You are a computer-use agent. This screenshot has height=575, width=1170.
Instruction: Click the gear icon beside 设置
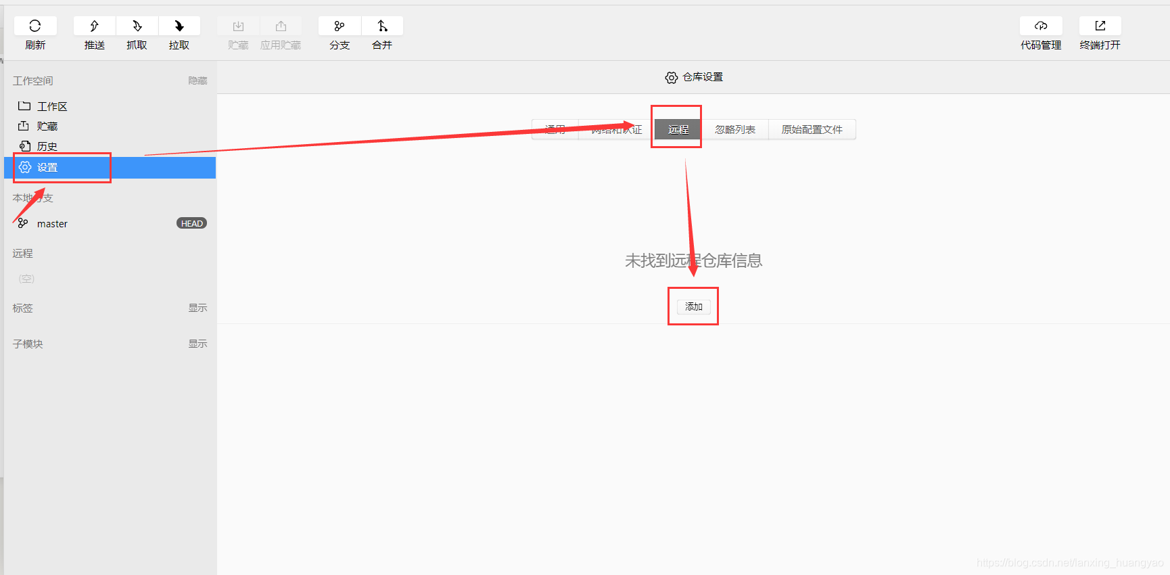25,167
